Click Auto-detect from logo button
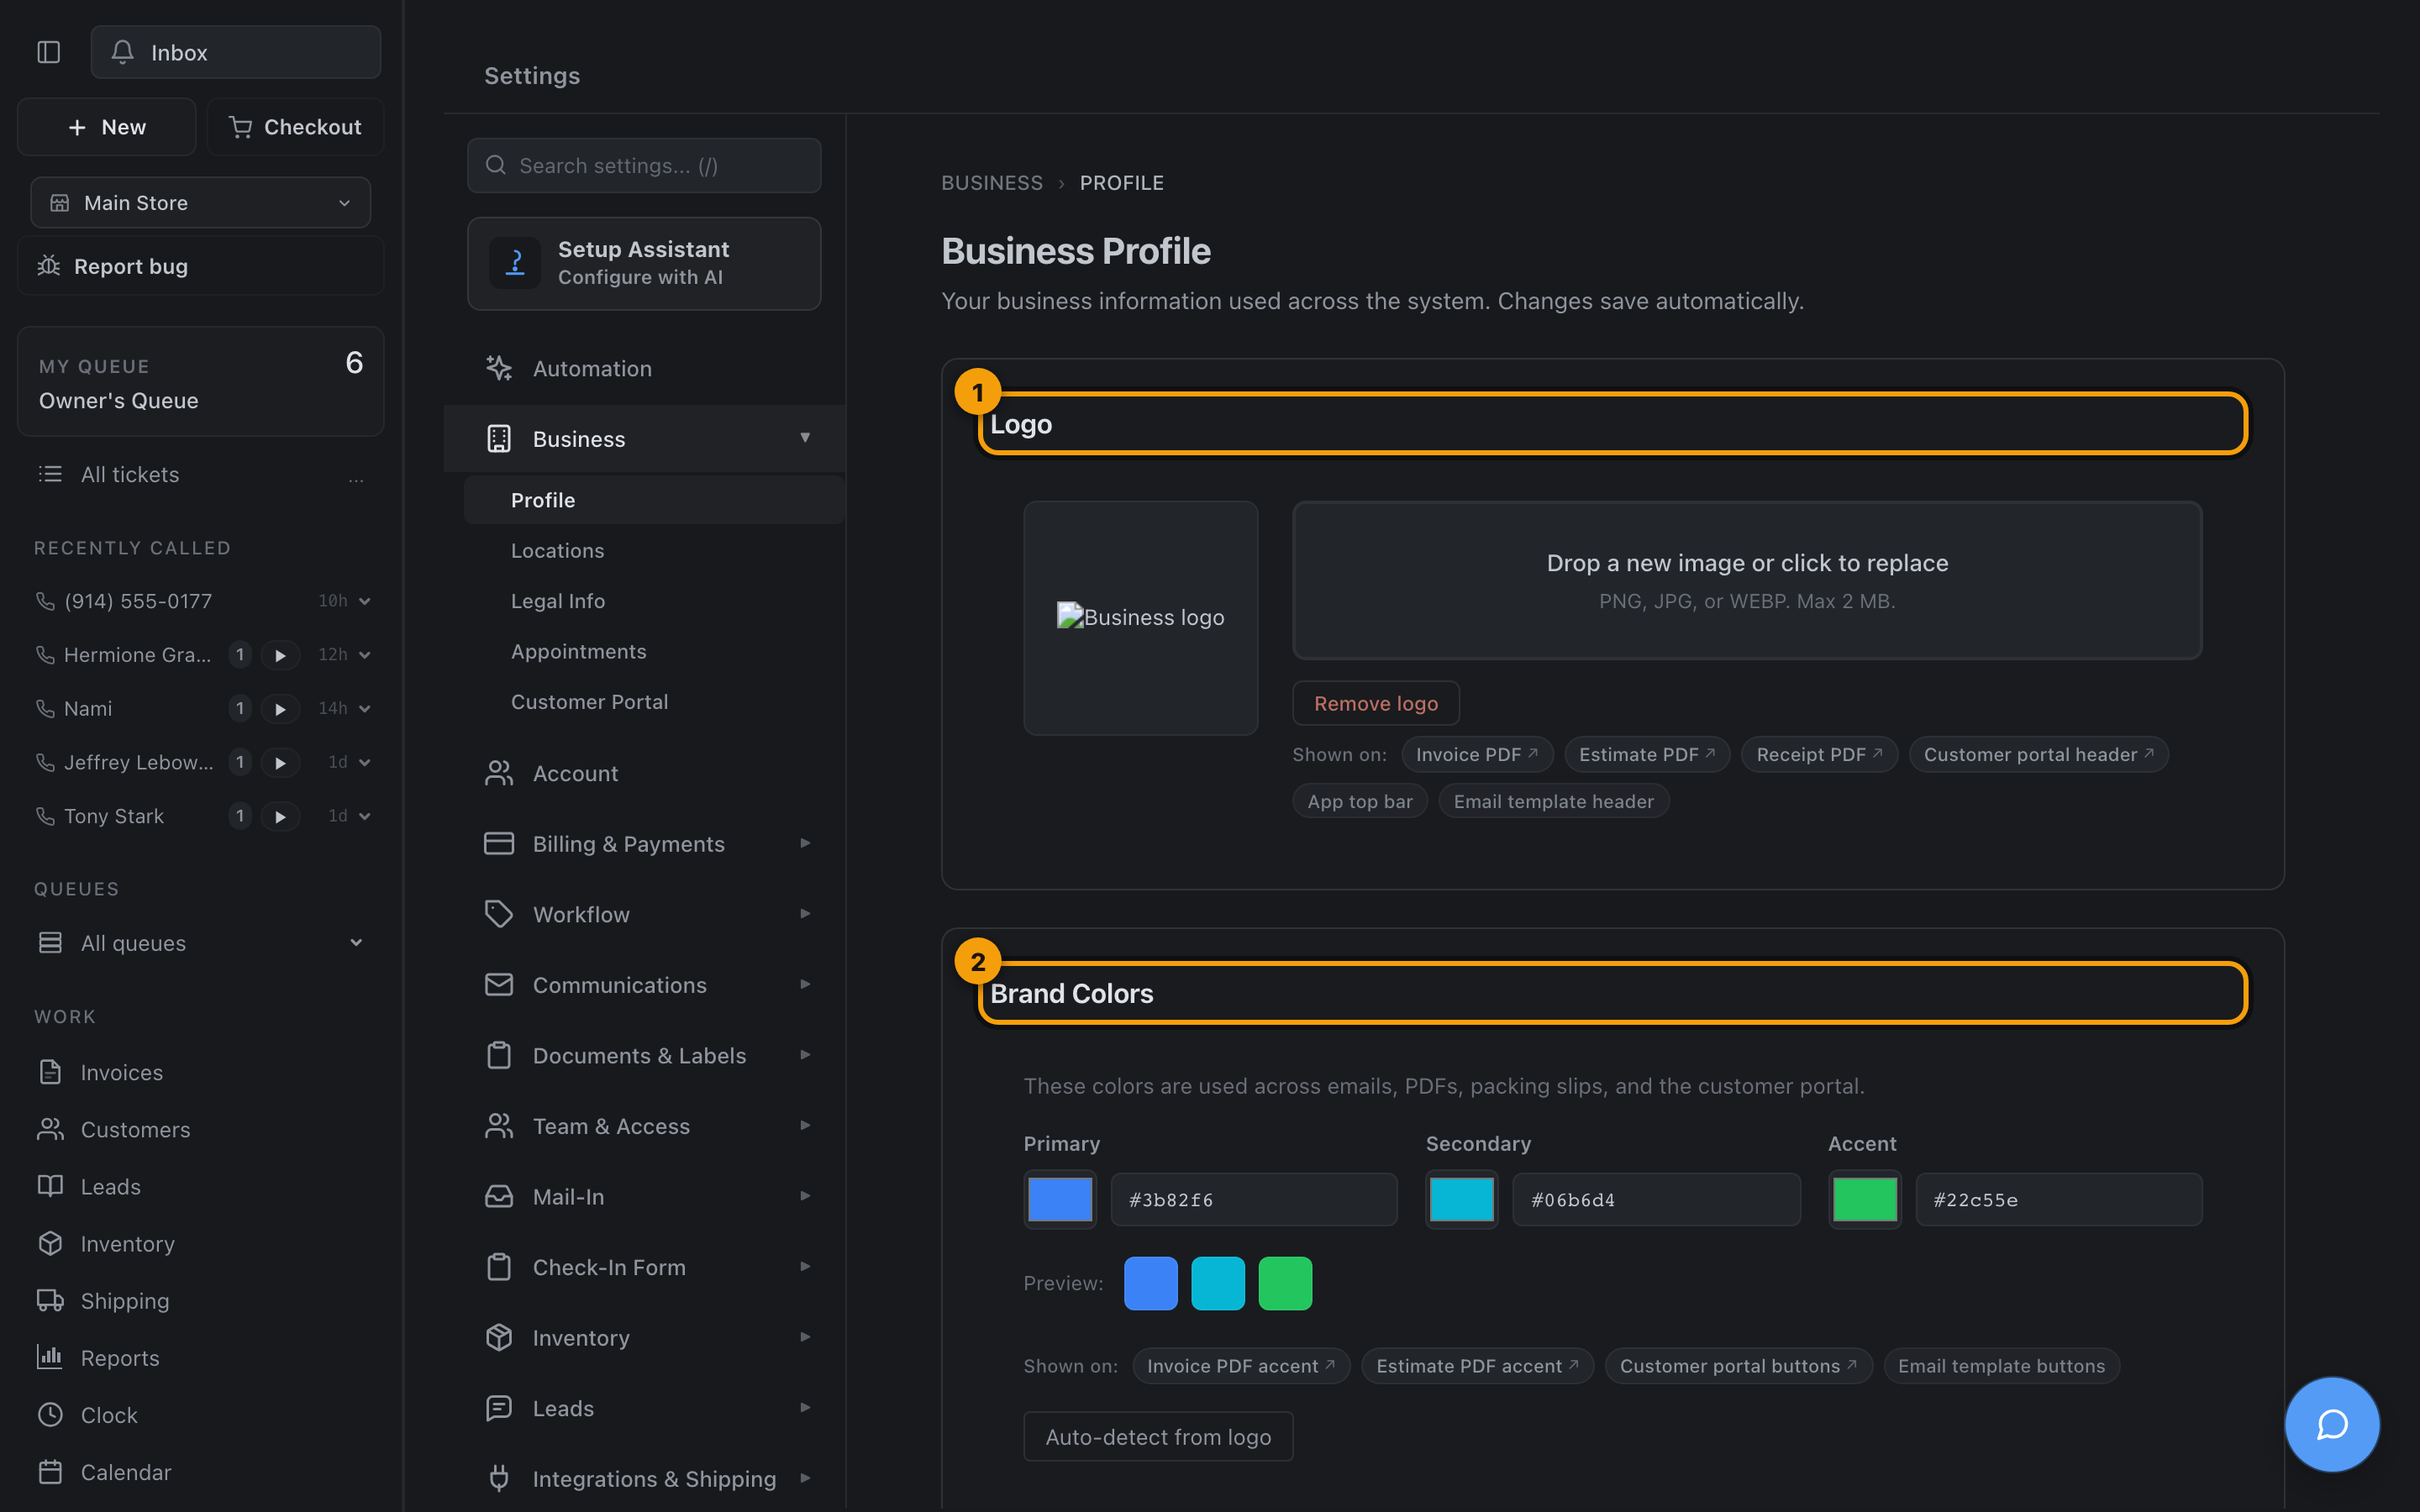This screenshot has width=2420, height=1512. coord(1158,1436)
